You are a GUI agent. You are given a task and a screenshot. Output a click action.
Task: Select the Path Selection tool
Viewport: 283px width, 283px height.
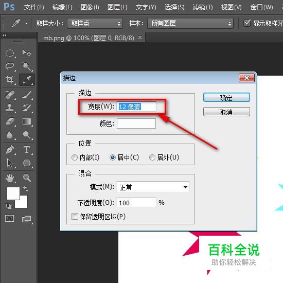[x=10, y=163]
